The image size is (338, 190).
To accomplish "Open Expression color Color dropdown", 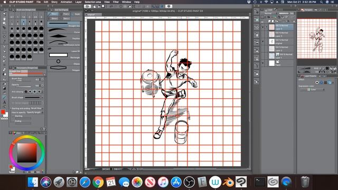I will pos(313,90).
